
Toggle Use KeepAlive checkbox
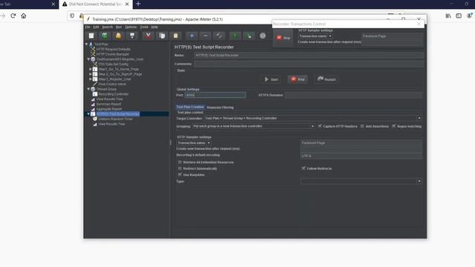click(180, 175)
